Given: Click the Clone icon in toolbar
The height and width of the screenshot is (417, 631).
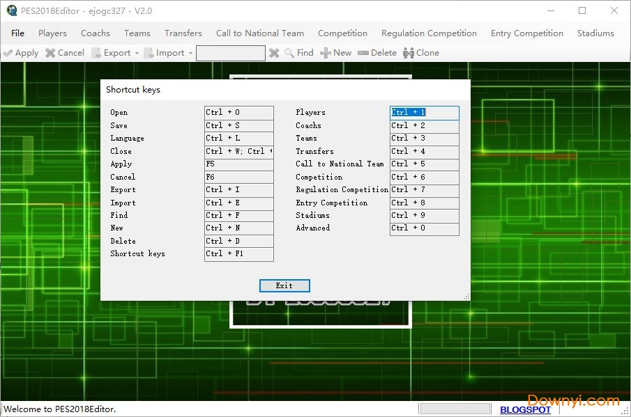Looking at the screenshot, I should coord(409,53).
